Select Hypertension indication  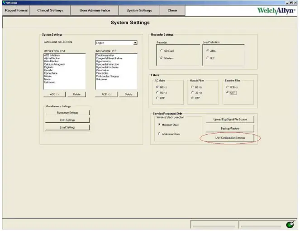tap(103, 61)
